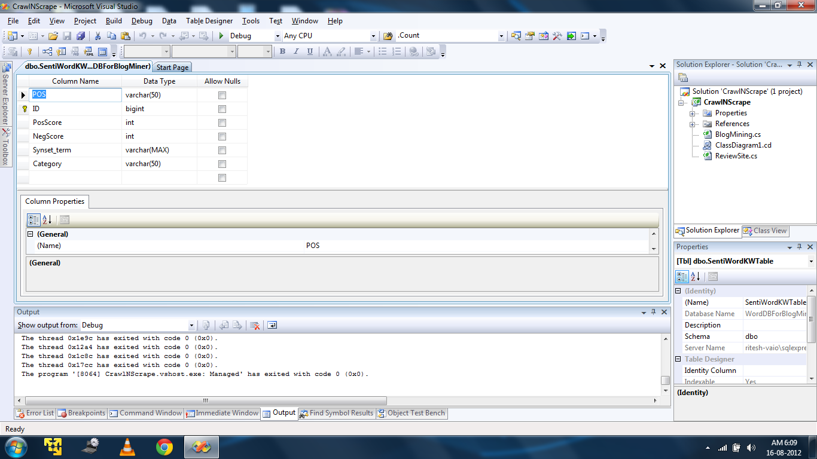The width and height of the screenshot is (817, 459).
Task: Toggle Allow Nulls for ID column
Action: click(x=222, y=109)
